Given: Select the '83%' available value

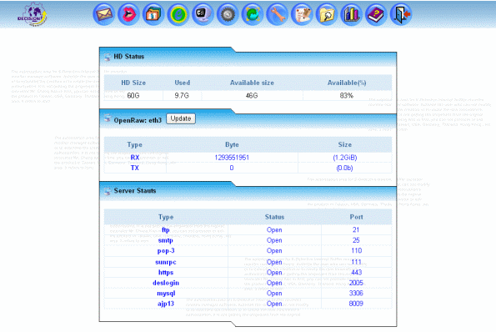Looking at the screenshot, I should click(x=347, y=96).
